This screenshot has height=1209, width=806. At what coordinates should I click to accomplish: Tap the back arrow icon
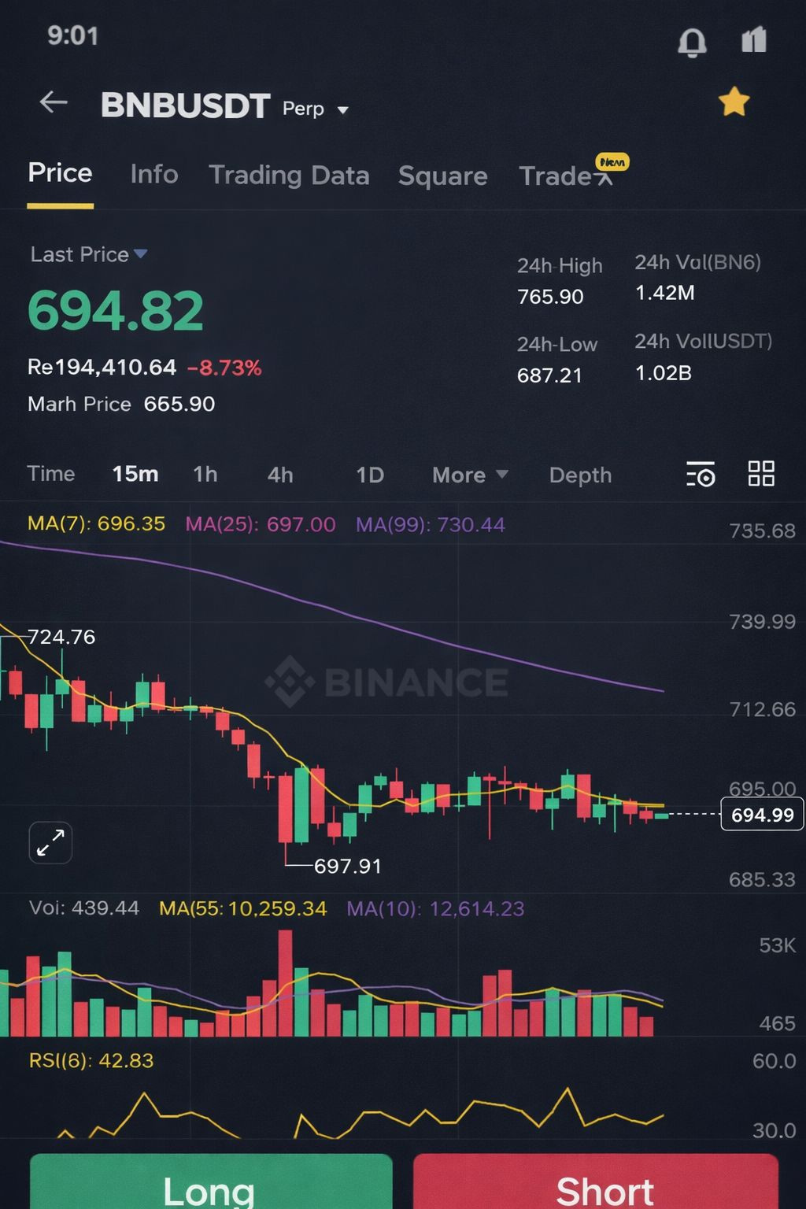pos(54,102)
